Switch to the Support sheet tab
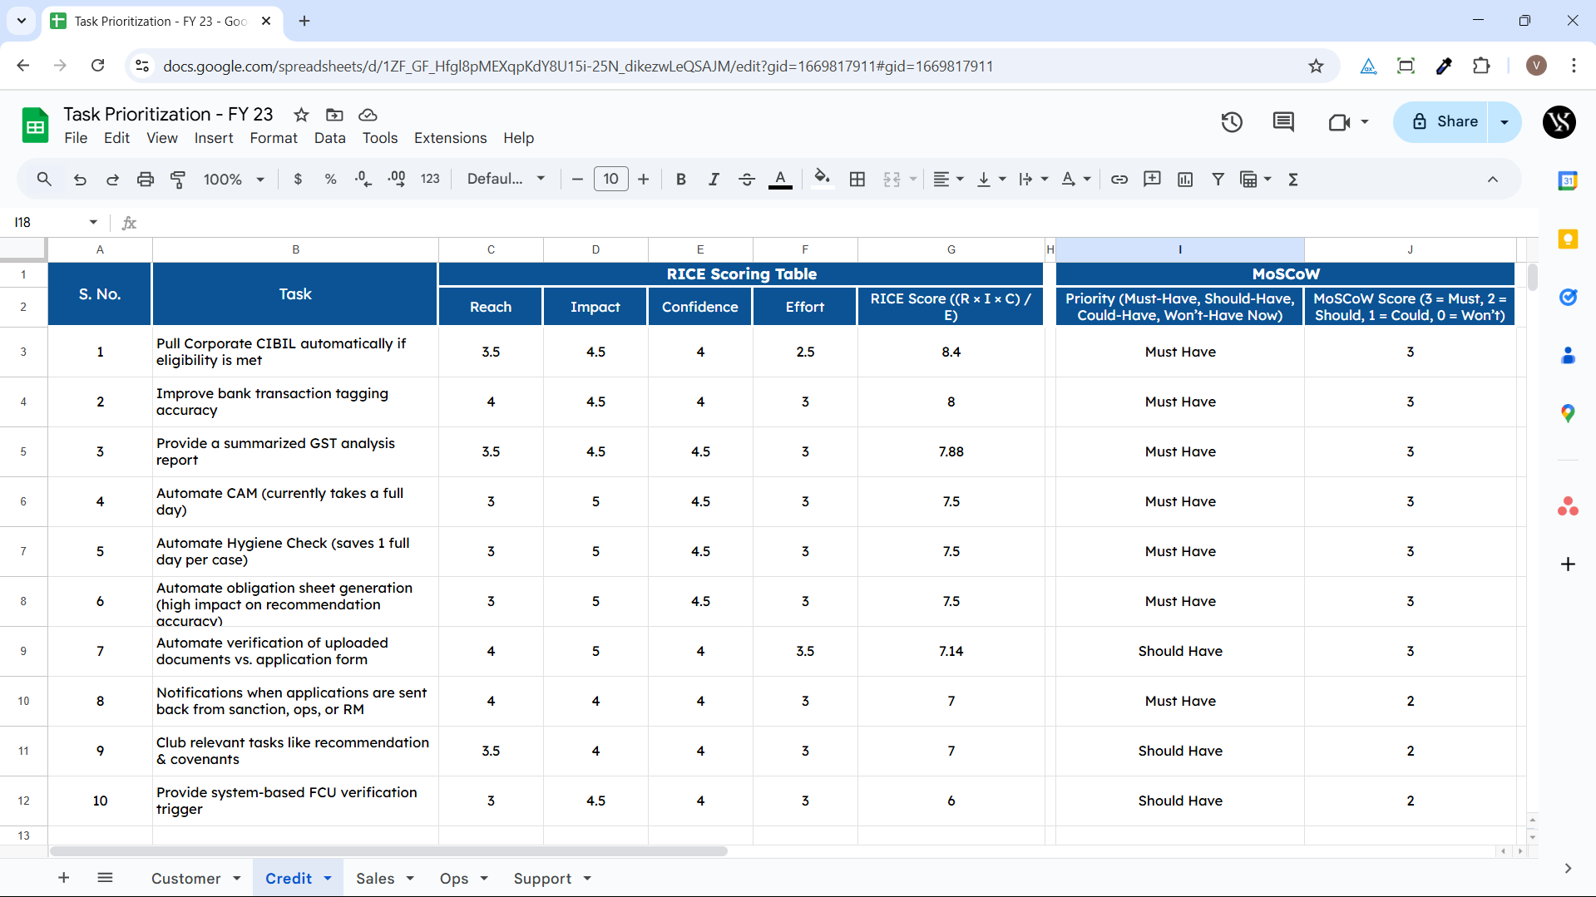This screenshot has width=1596, height=897. [542, 879]
